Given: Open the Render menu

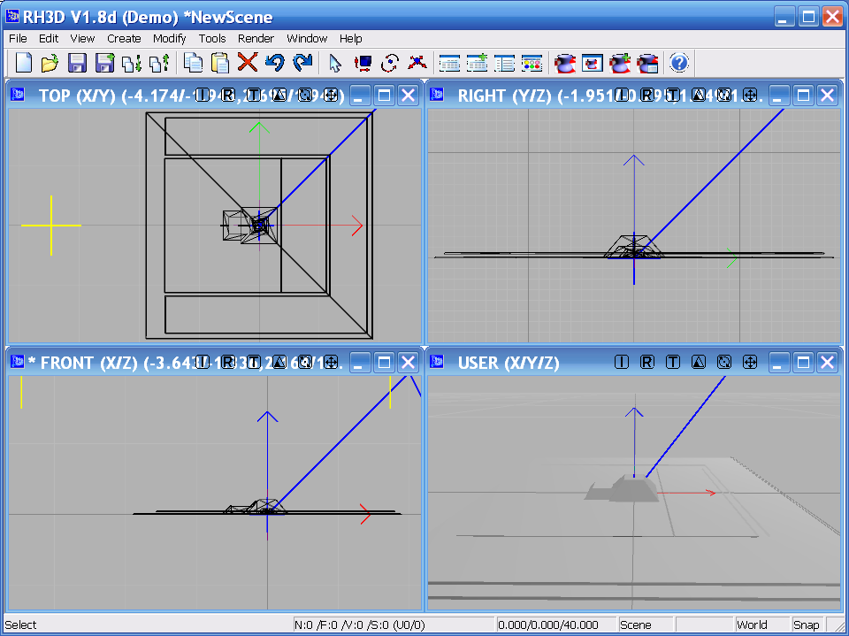Looking at the screenshot, I should tap(256, 38).
